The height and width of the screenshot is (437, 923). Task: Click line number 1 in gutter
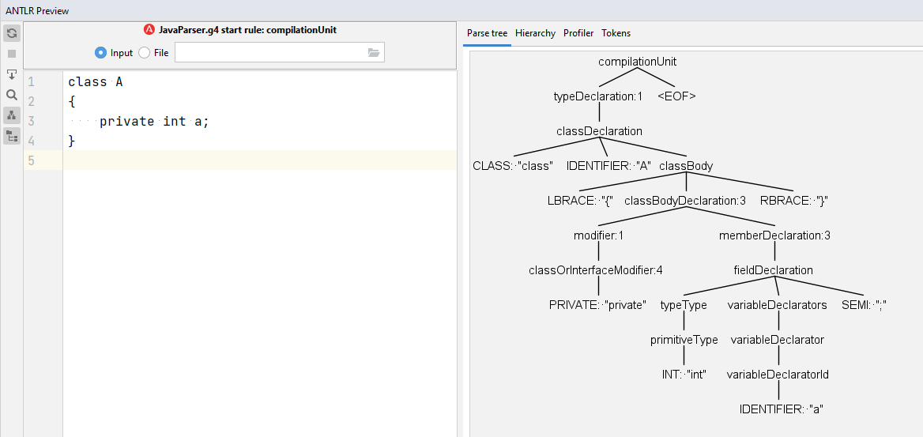pyautogui.click(x=32, y=82)
